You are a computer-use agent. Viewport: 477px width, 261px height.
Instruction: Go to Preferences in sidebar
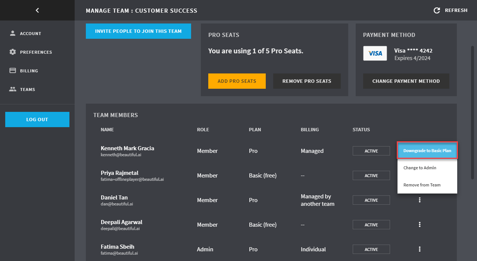pos(36,52)
